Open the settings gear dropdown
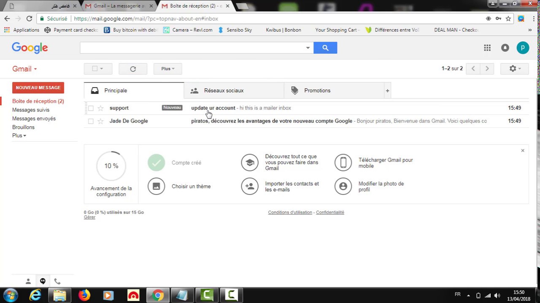 click(x=514, y=69)
